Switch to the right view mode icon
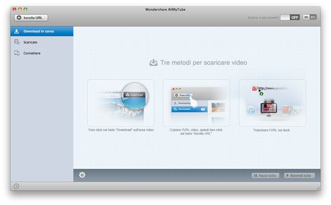Viewport: 331px width, 205px height. point(313,17)
